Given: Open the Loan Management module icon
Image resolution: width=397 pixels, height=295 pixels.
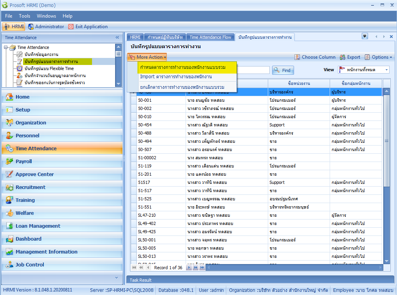Looking at the screenshot, I should click(x=9, y=226).
